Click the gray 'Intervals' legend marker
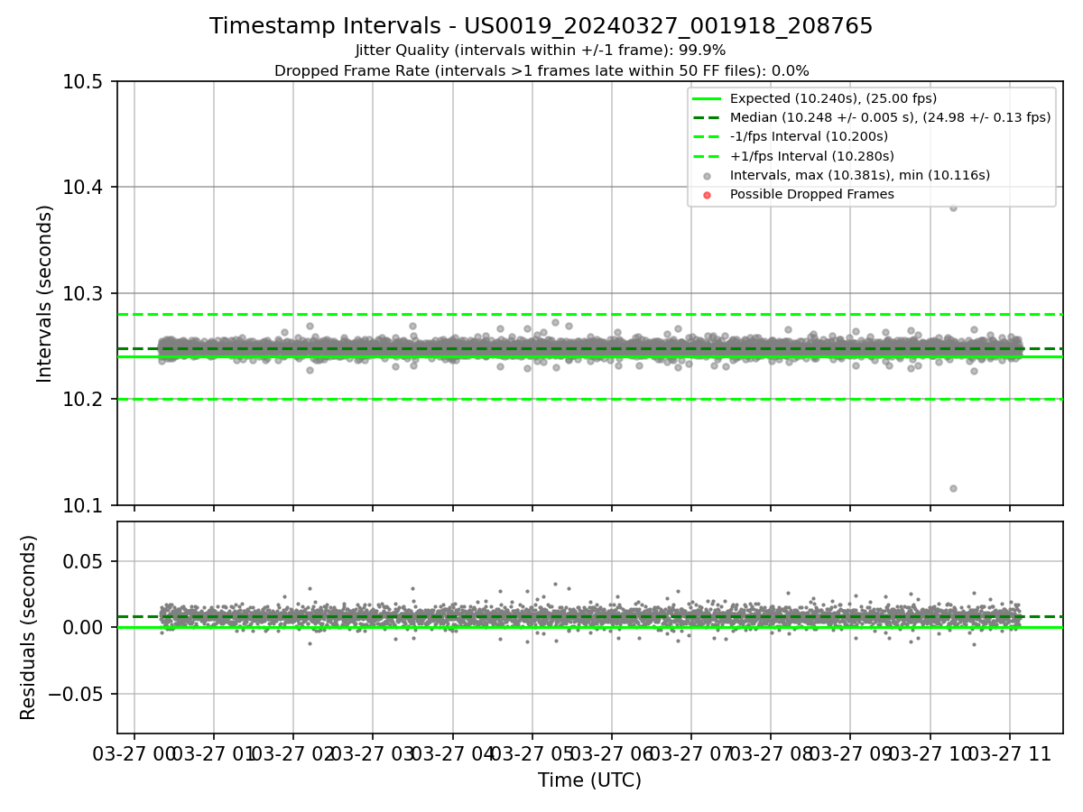The width and height of the screenshot is (1083, 812). [707, 176]
